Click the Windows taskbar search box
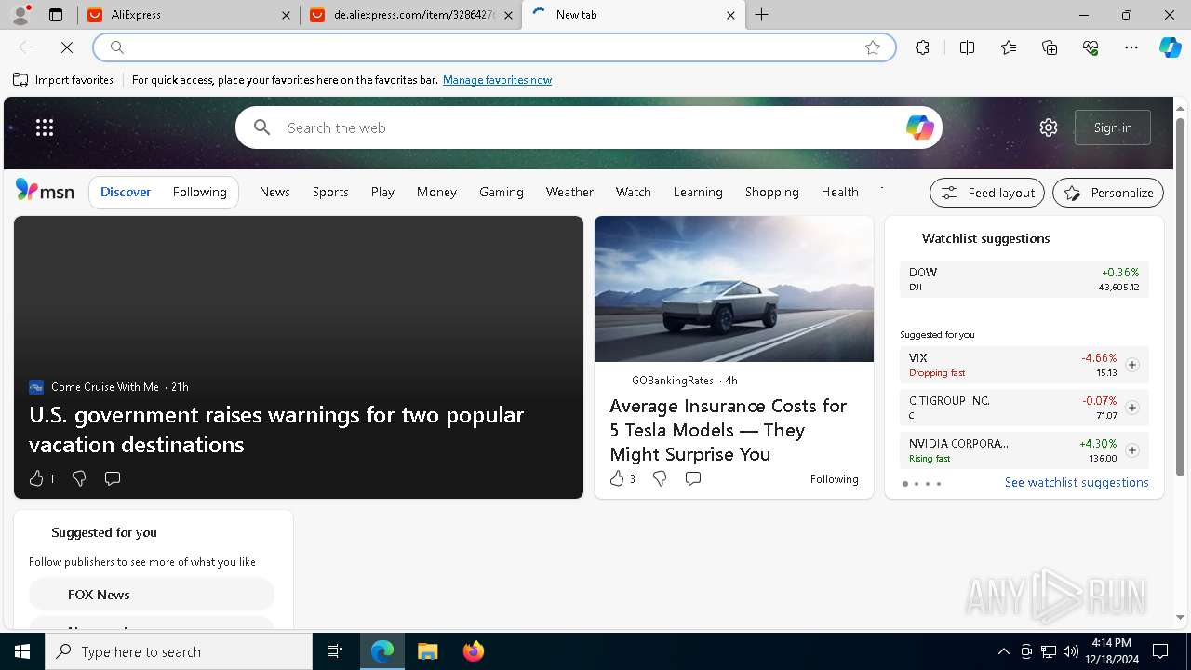 point(179,651)
